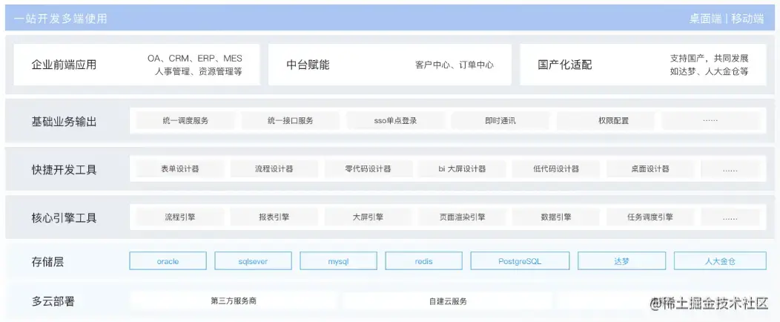Click the mysql storage button
Screen dimensions: 780x322
[338, 261]
